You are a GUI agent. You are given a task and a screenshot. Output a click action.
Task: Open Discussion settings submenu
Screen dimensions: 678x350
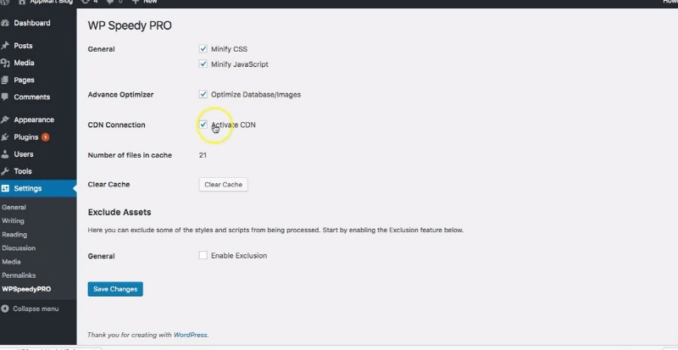[19, 248]
